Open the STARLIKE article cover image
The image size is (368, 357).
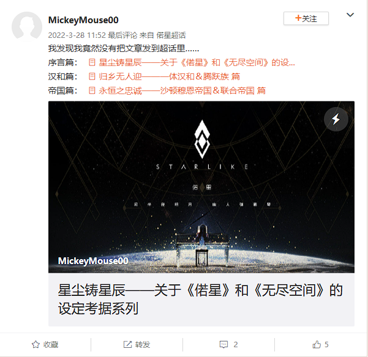(x=201, y=187)
